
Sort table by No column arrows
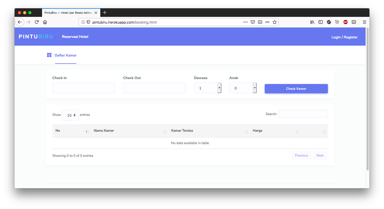point(87,132)
